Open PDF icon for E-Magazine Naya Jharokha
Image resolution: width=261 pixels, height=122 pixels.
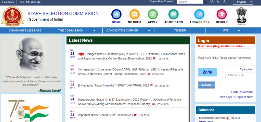tap(152, 86)
